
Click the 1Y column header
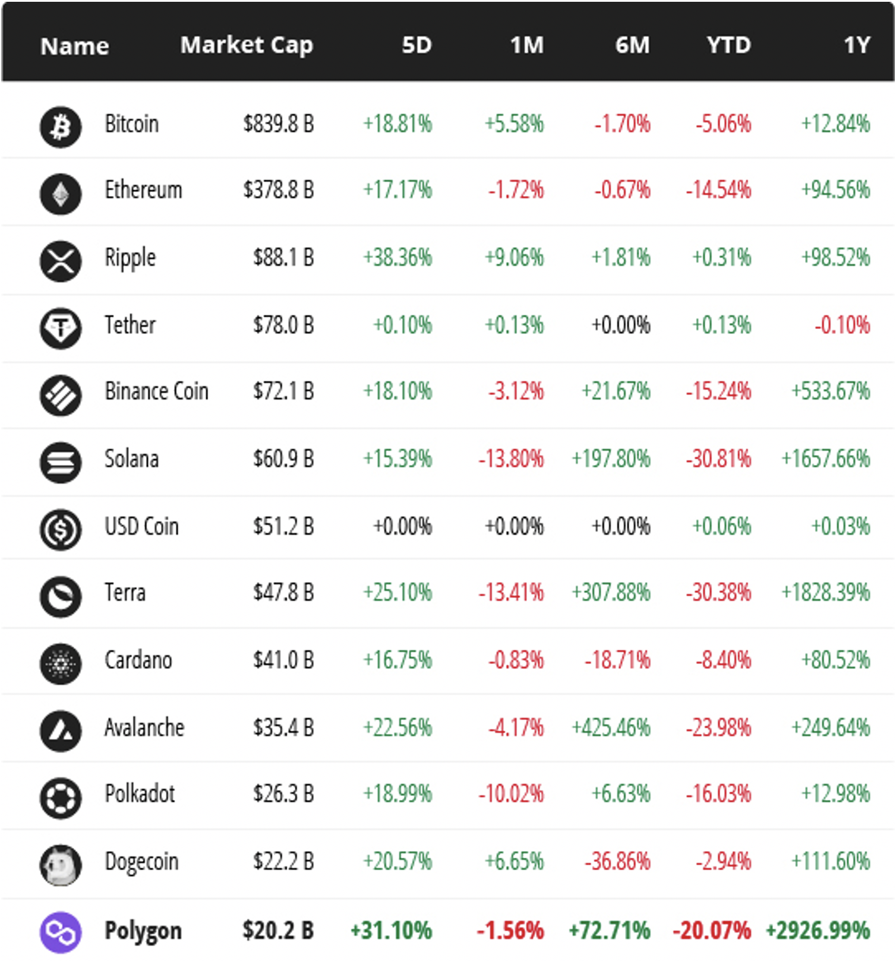[x=857, y=45]
